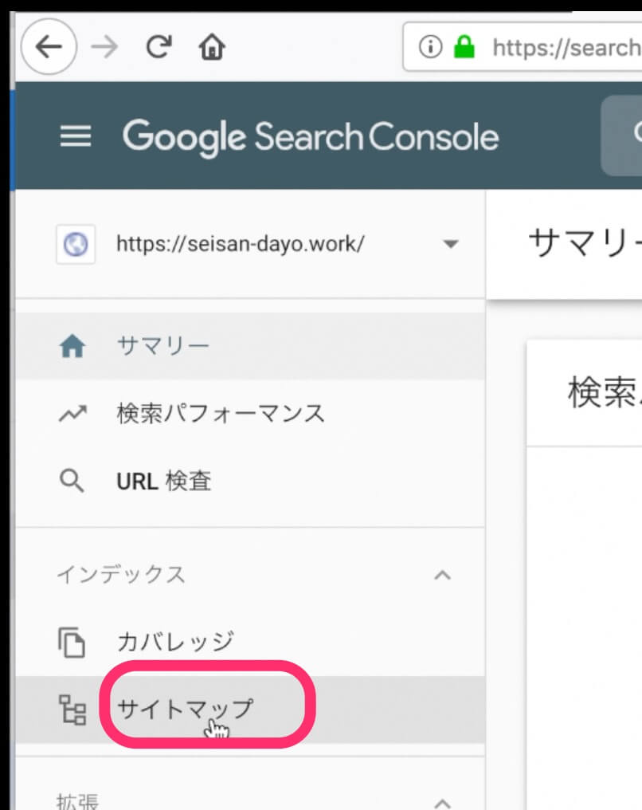Collapse the 拡張 section chevron
Screen dimensions: 642x810
pos(442,801)
